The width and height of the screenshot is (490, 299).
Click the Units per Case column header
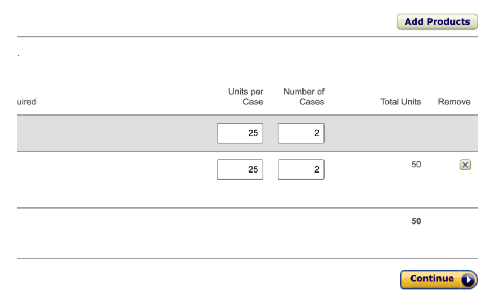point(246,96)
